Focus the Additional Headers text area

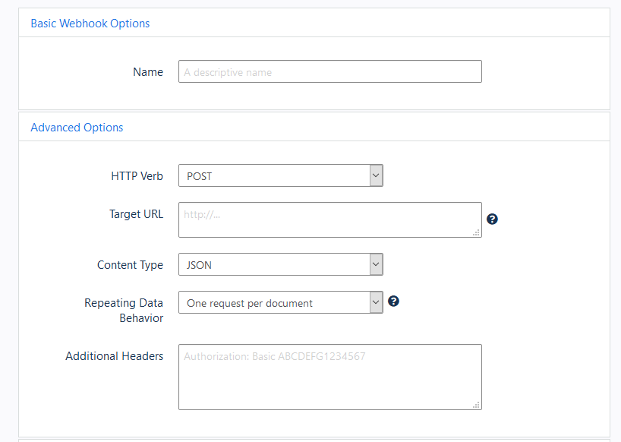[x=329, y=377]
